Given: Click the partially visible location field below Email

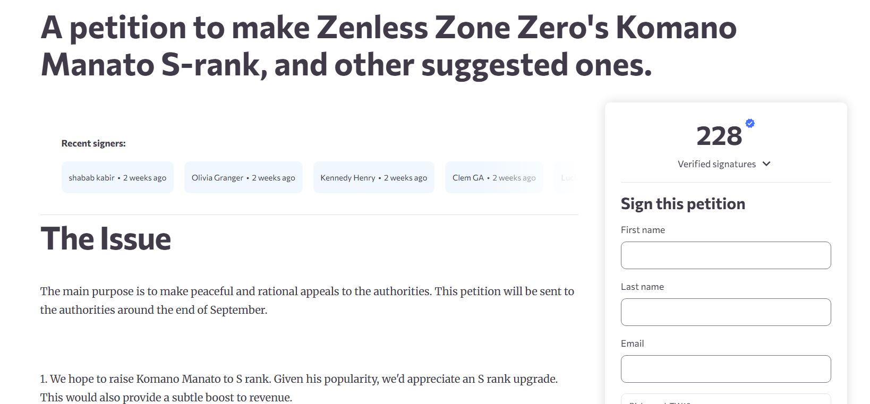Looking at the screenshot, I should [x=726, y=399].
